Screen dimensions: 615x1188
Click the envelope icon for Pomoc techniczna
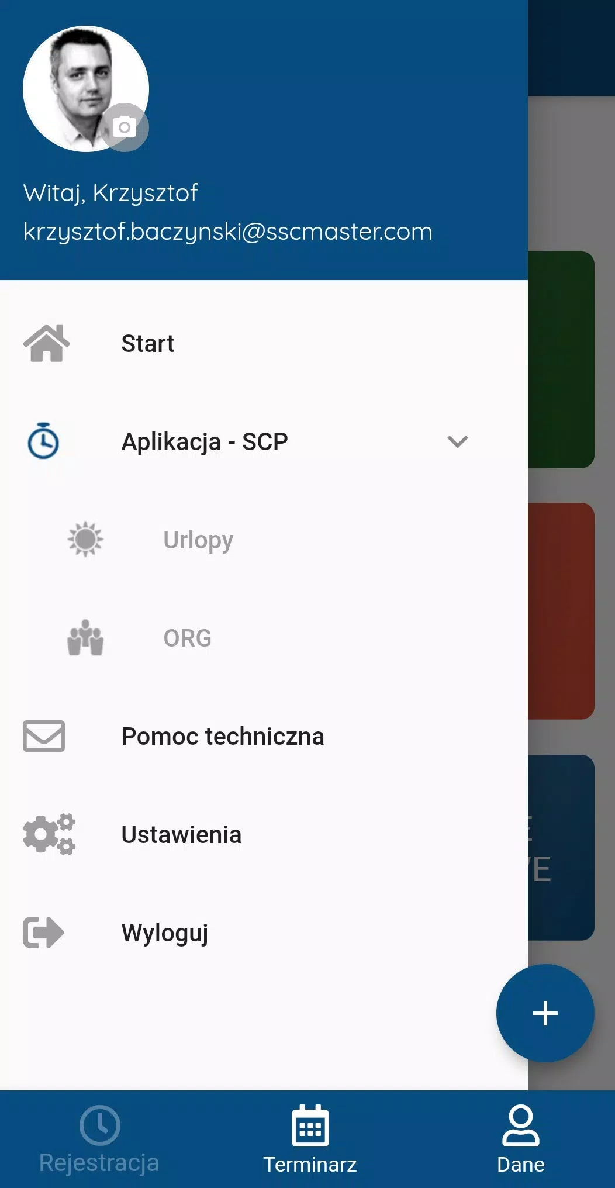(x=44, y=736)
